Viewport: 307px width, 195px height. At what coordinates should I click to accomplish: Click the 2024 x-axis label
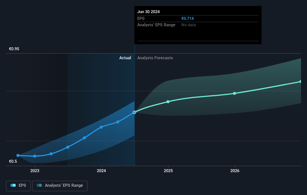pos(101,171)
